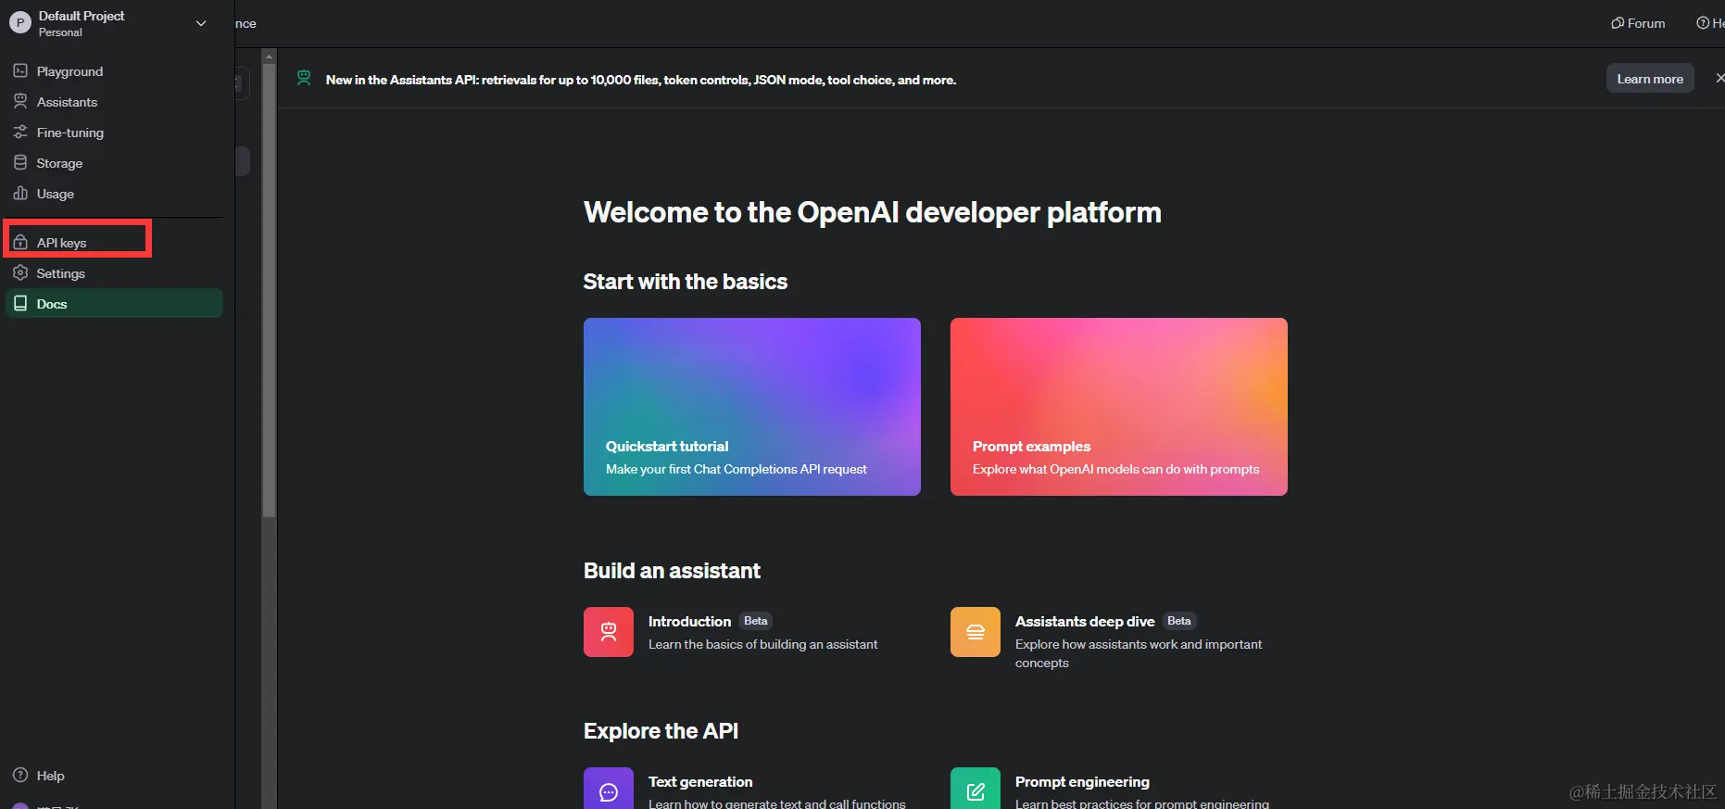Open Help at sidebar bottom
The height and width of the screenshot is (809, 1725).
tap(39, 776)
